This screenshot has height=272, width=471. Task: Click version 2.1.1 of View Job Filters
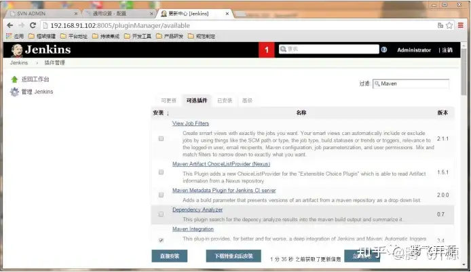[x=442, y=138]
